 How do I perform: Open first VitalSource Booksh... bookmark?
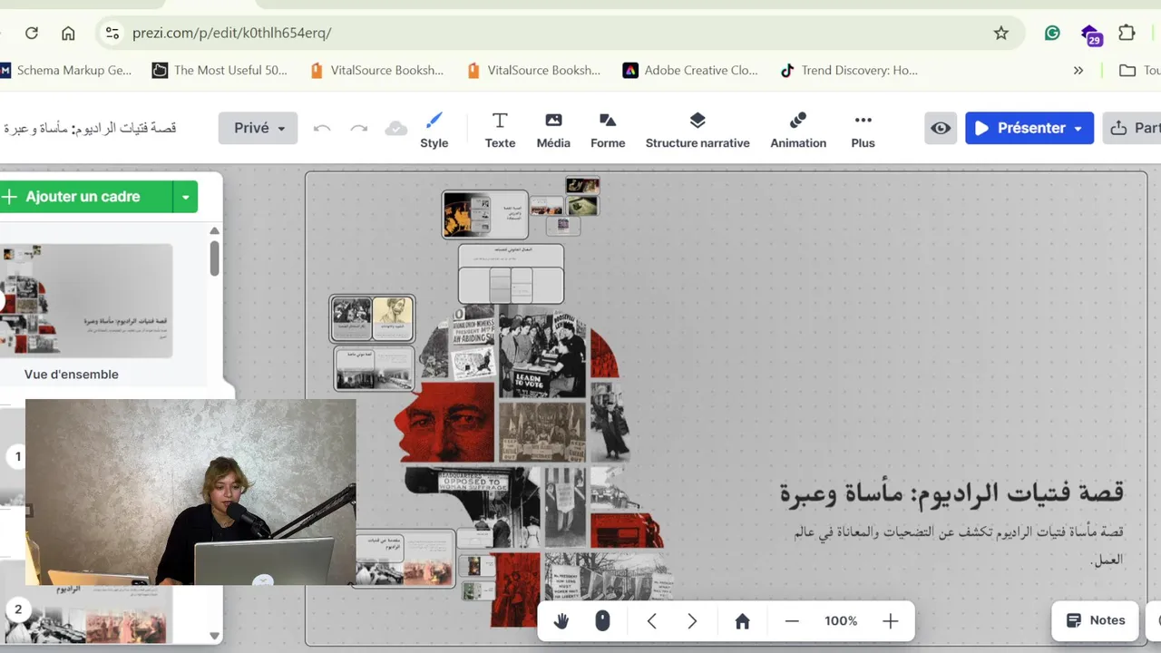376,70
